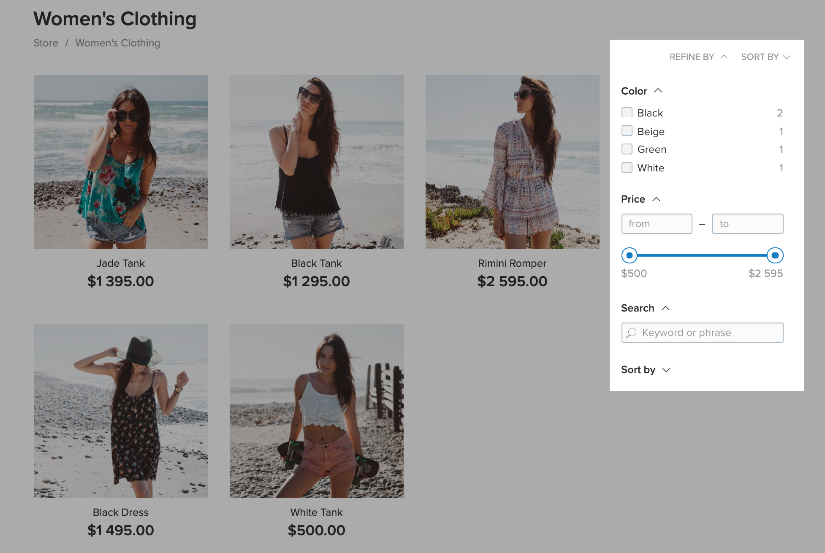
Task: Click the Rimini Romper product thumbnail
Action: tap(512, 162)
